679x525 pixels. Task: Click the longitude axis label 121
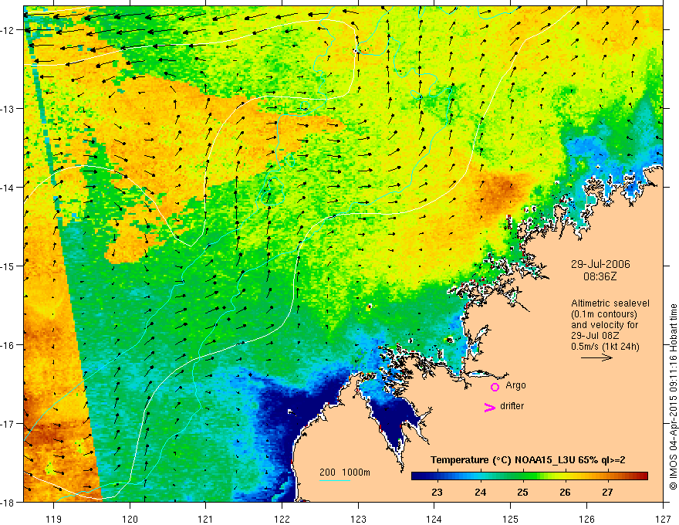click(206, 518)
